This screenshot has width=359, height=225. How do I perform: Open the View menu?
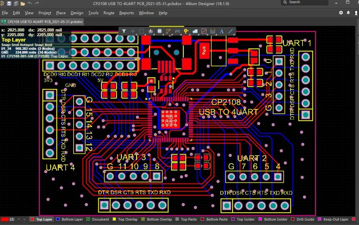(x=29, y=13)
